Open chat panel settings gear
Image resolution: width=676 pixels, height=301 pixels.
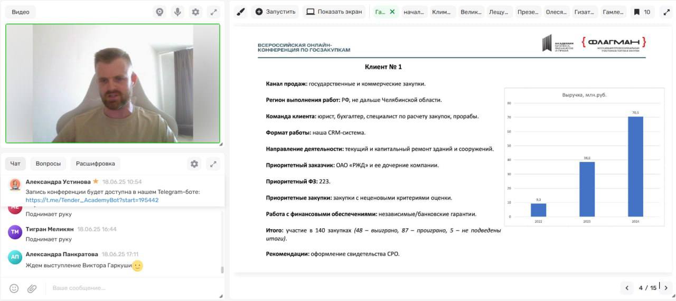tap(194, 163)
